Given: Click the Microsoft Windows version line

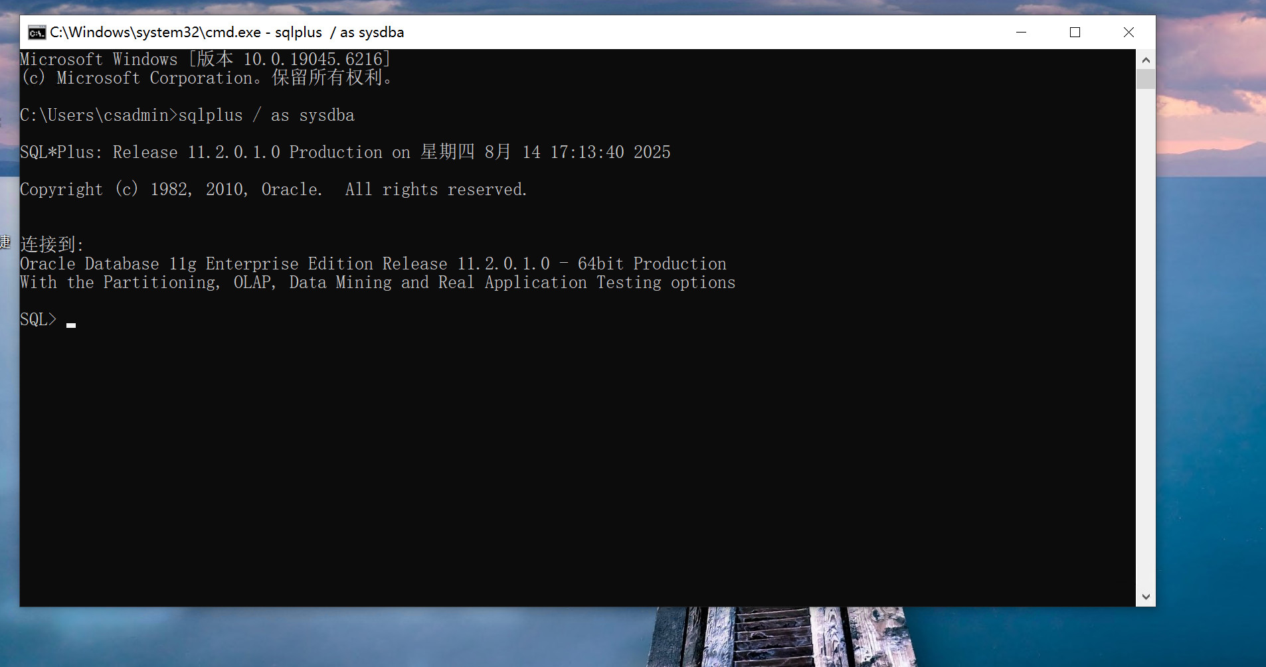Looking at the screenshot, I should (205, 60).
